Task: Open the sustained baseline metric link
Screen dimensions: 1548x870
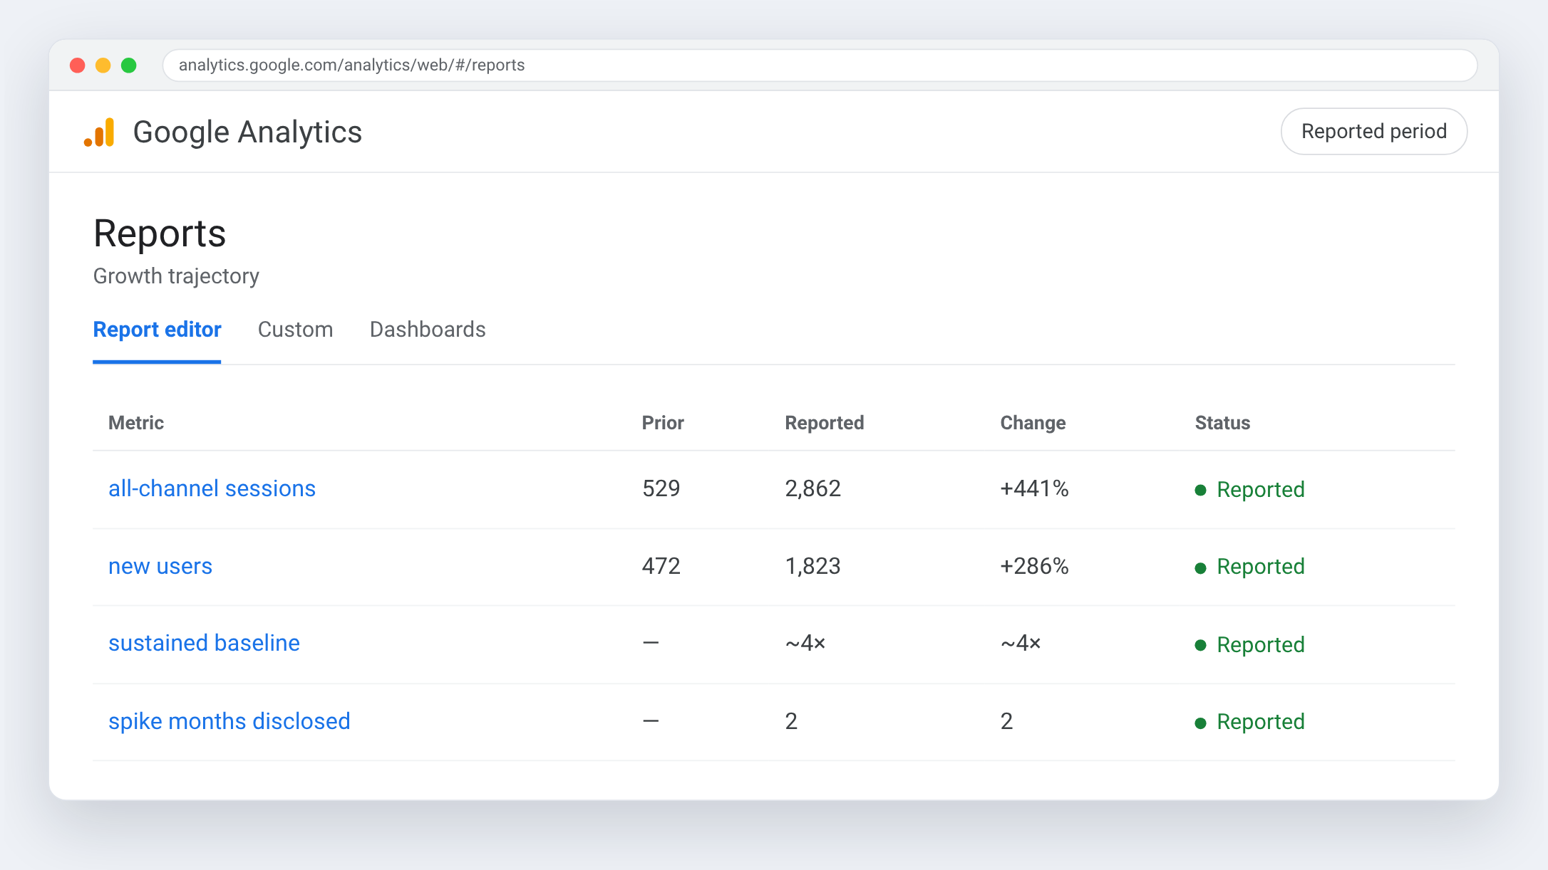Action: pyautogui.click(x=204, y=643)
